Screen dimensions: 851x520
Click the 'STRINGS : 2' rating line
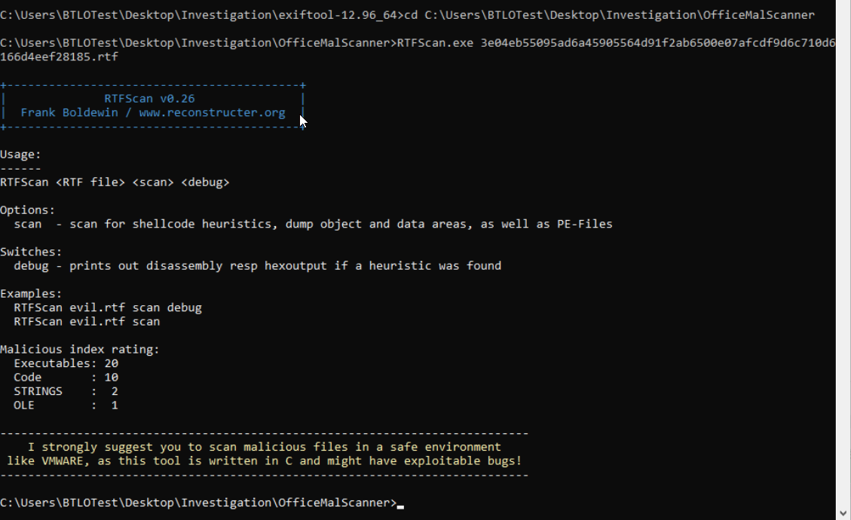pyautogui.click(x=66, y=391)
